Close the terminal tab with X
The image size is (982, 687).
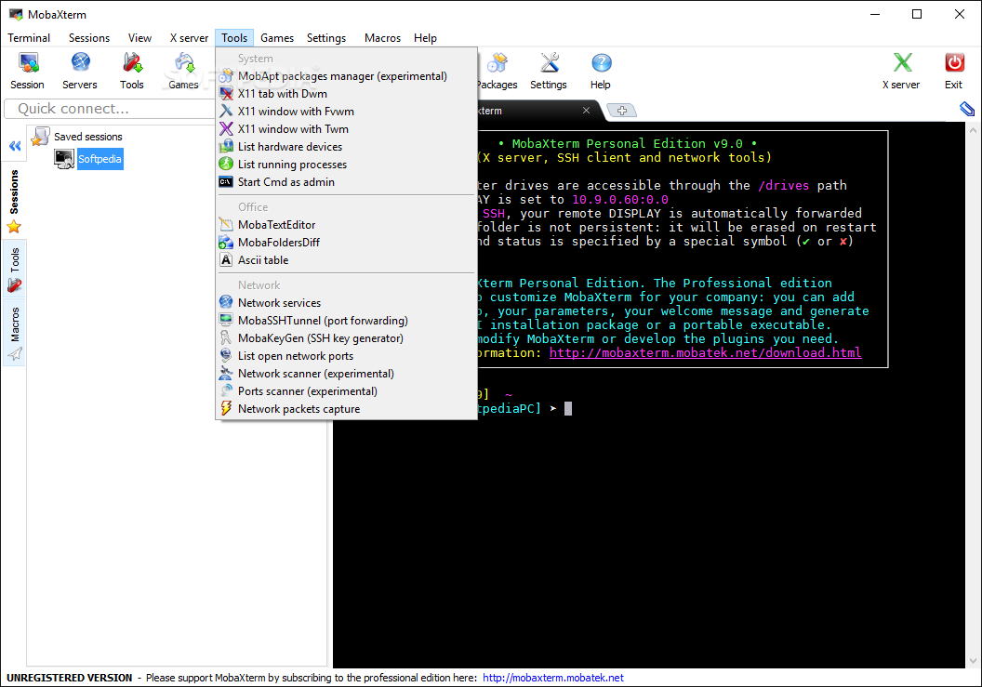(x=586, y=111)
